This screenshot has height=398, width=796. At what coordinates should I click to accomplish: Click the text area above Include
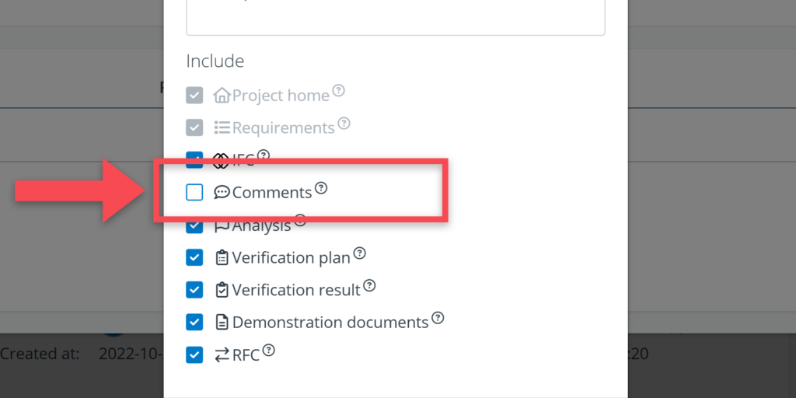[395, 17]
